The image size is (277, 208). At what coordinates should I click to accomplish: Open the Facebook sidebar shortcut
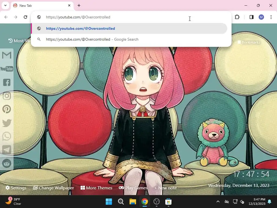tap(7, 82)
